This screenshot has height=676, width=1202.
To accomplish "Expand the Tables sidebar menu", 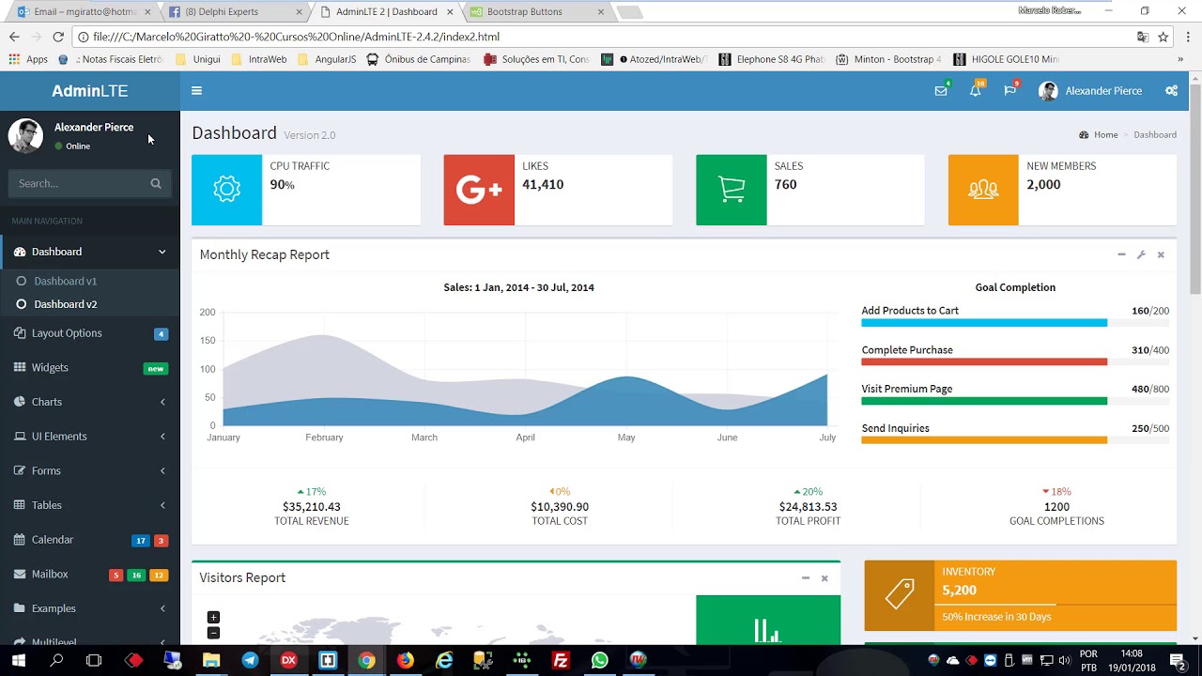I will pyautogui.click(x=90, y=505).
